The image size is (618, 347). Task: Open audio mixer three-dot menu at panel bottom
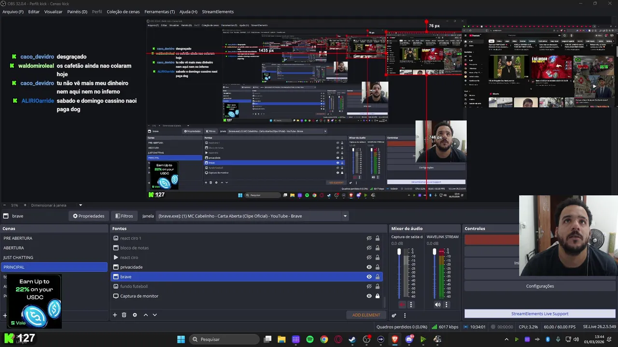(405, 315)
